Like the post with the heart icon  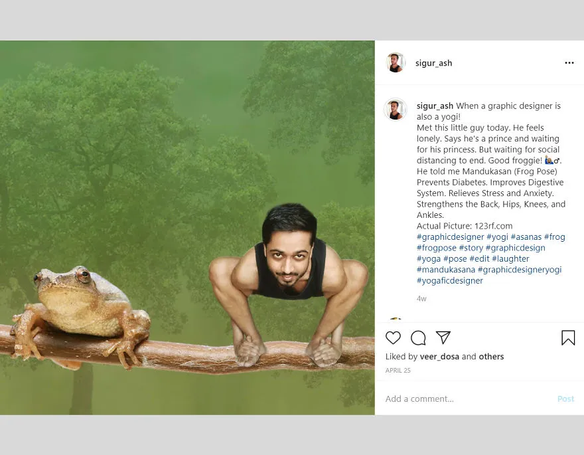click(x=393, y=337)
